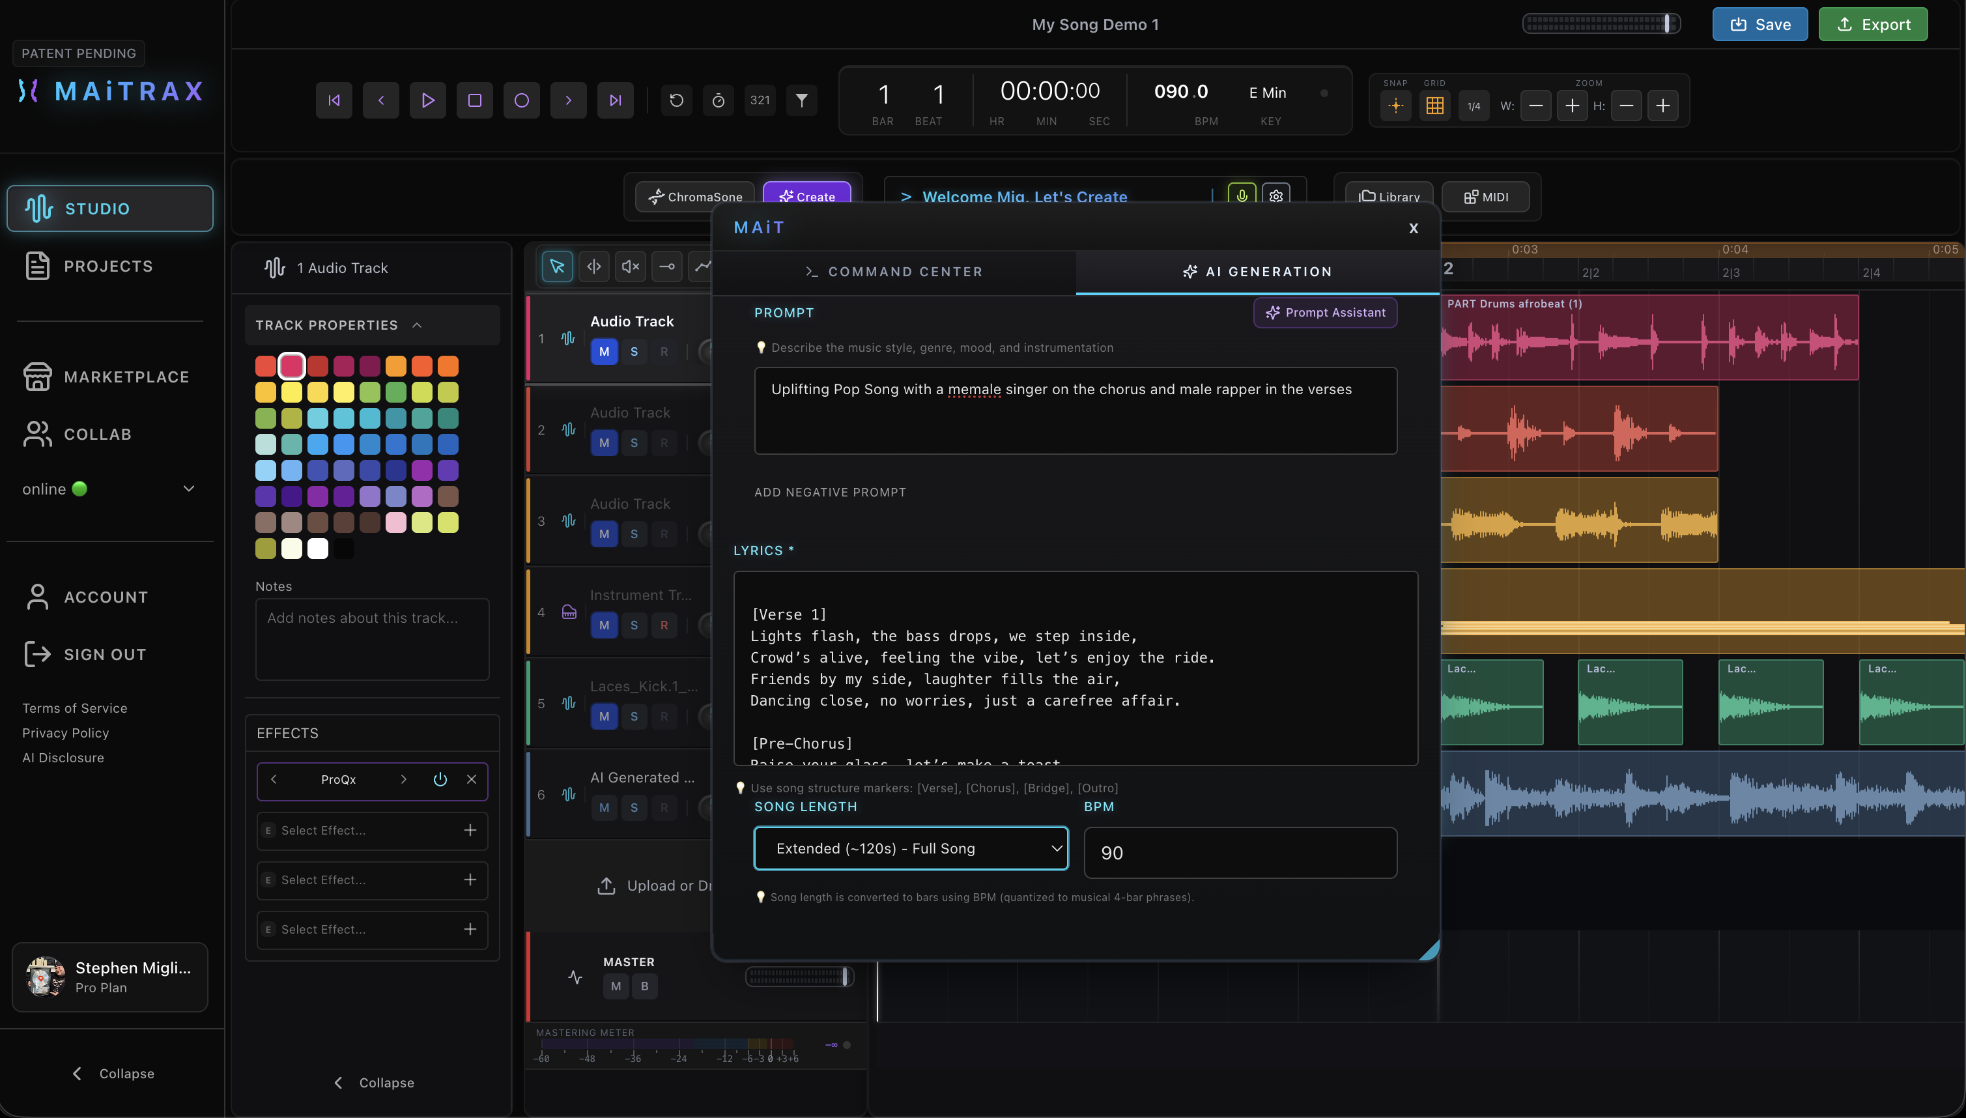This screenshot has width=1966, height=1118.
Task: Open the filter funnel icon
Action: click(x=801, y=100)
